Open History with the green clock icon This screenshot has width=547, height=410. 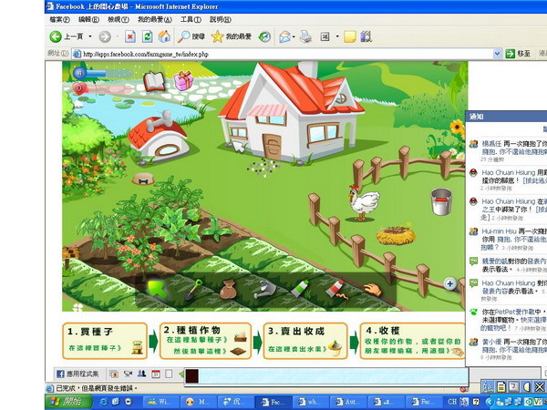(x=264, y=36)
